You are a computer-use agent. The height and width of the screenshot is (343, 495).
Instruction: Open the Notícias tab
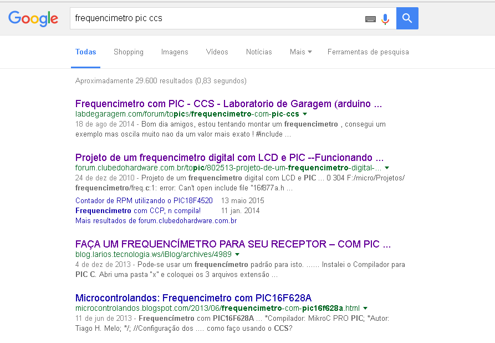point(259,52)
